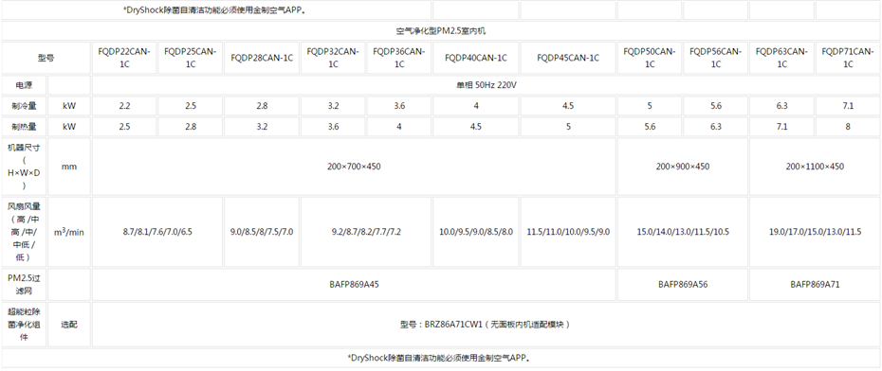
Task: Click the m³/min unit cell
Action: (x=68, y=232)
